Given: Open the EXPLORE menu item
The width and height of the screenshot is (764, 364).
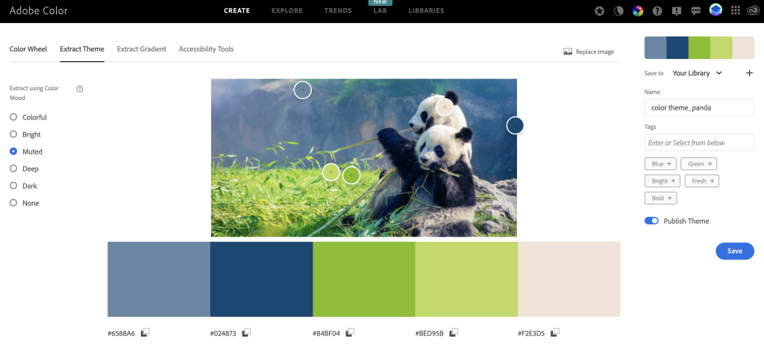Looking at the screenshot, I should (287, 10).
